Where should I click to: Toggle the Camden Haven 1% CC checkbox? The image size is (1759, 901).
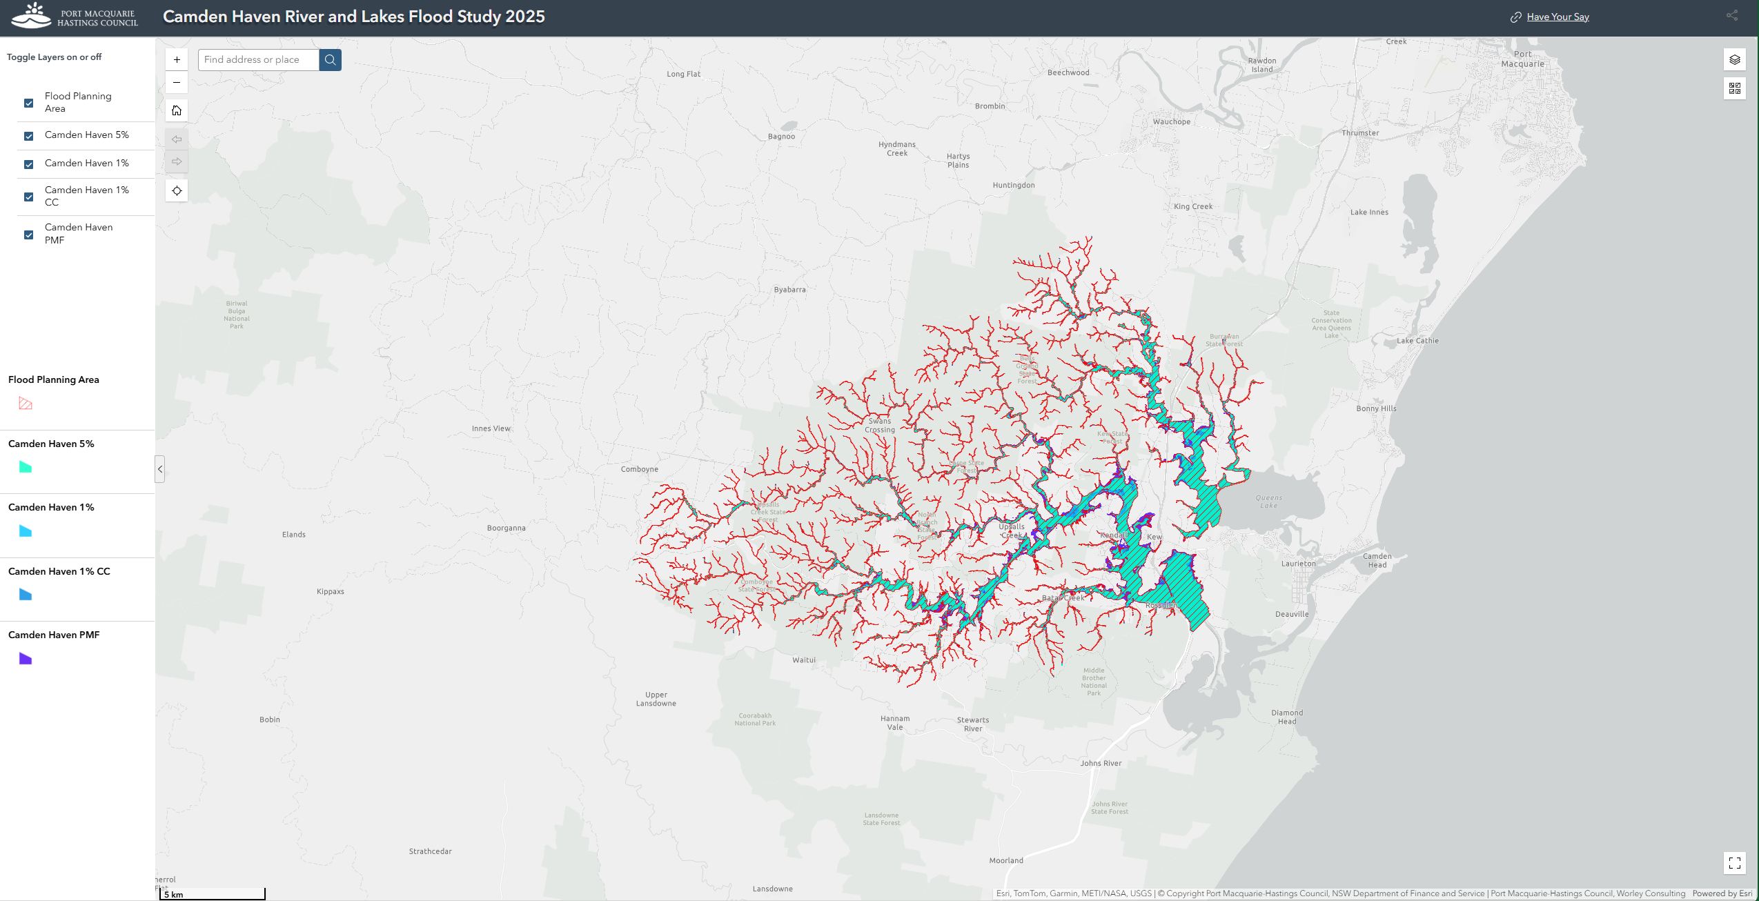(x=28, y=197)
